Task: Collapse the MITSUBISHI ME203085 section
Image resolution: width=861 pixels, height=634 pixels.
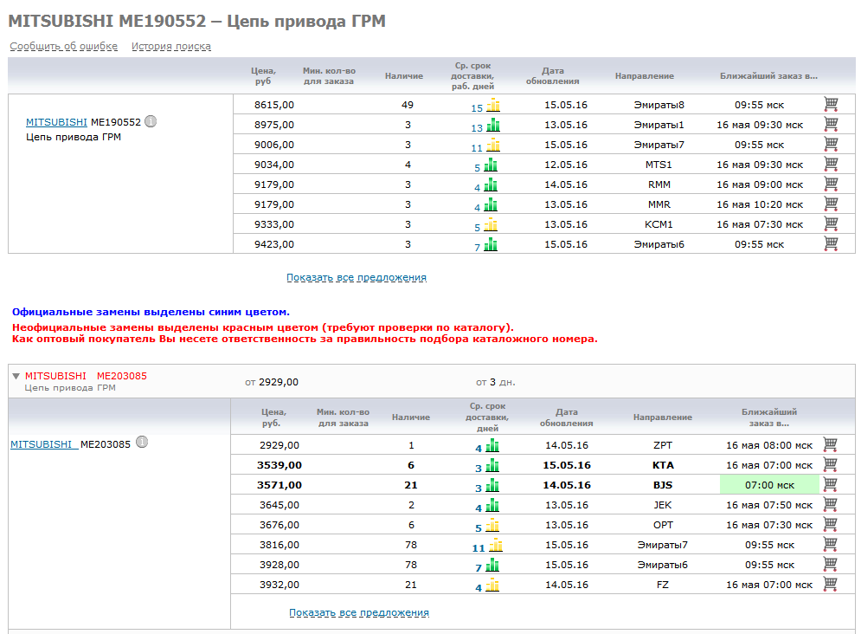Action: pyautogui.click(x=16, y=376)
